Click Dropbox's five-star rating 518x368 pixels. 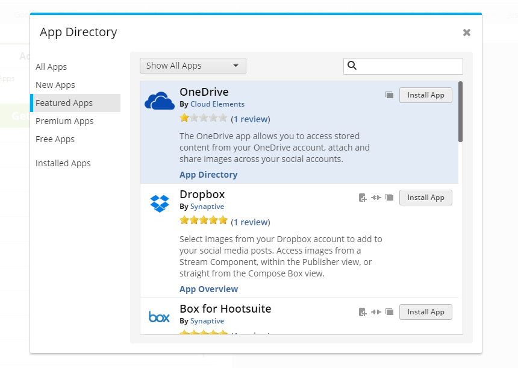[204, 220]
